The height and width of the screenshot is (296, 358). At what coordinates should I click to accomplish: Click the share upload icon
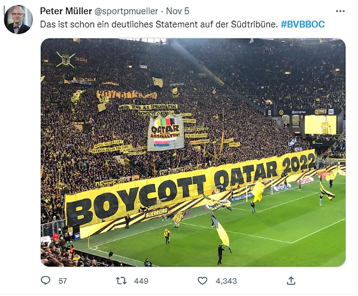point(291,280)
